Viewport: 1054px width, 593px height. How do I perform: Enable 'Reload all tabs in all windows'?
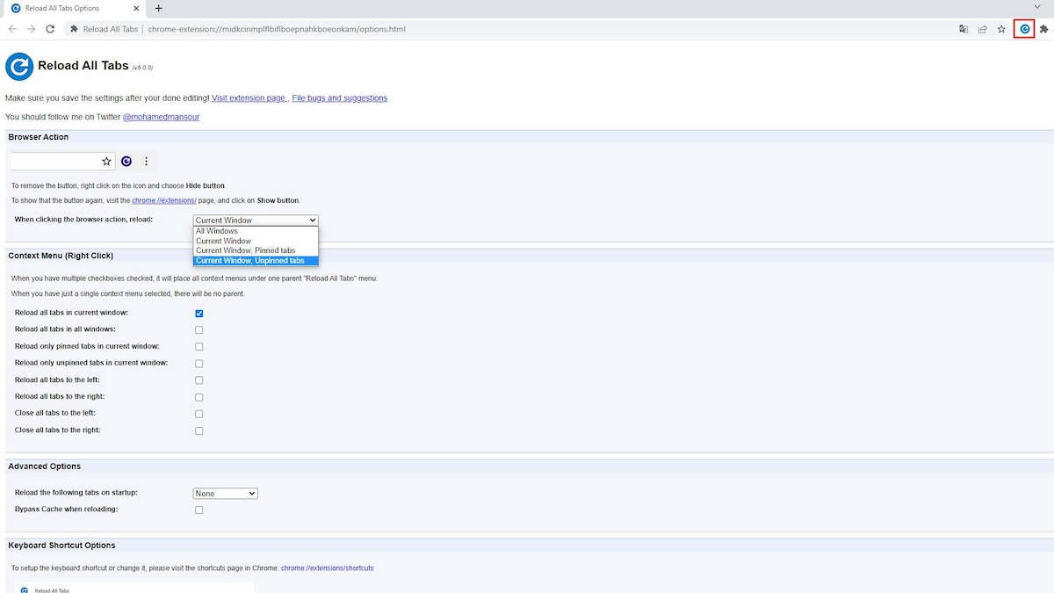(x=199, y=329)
